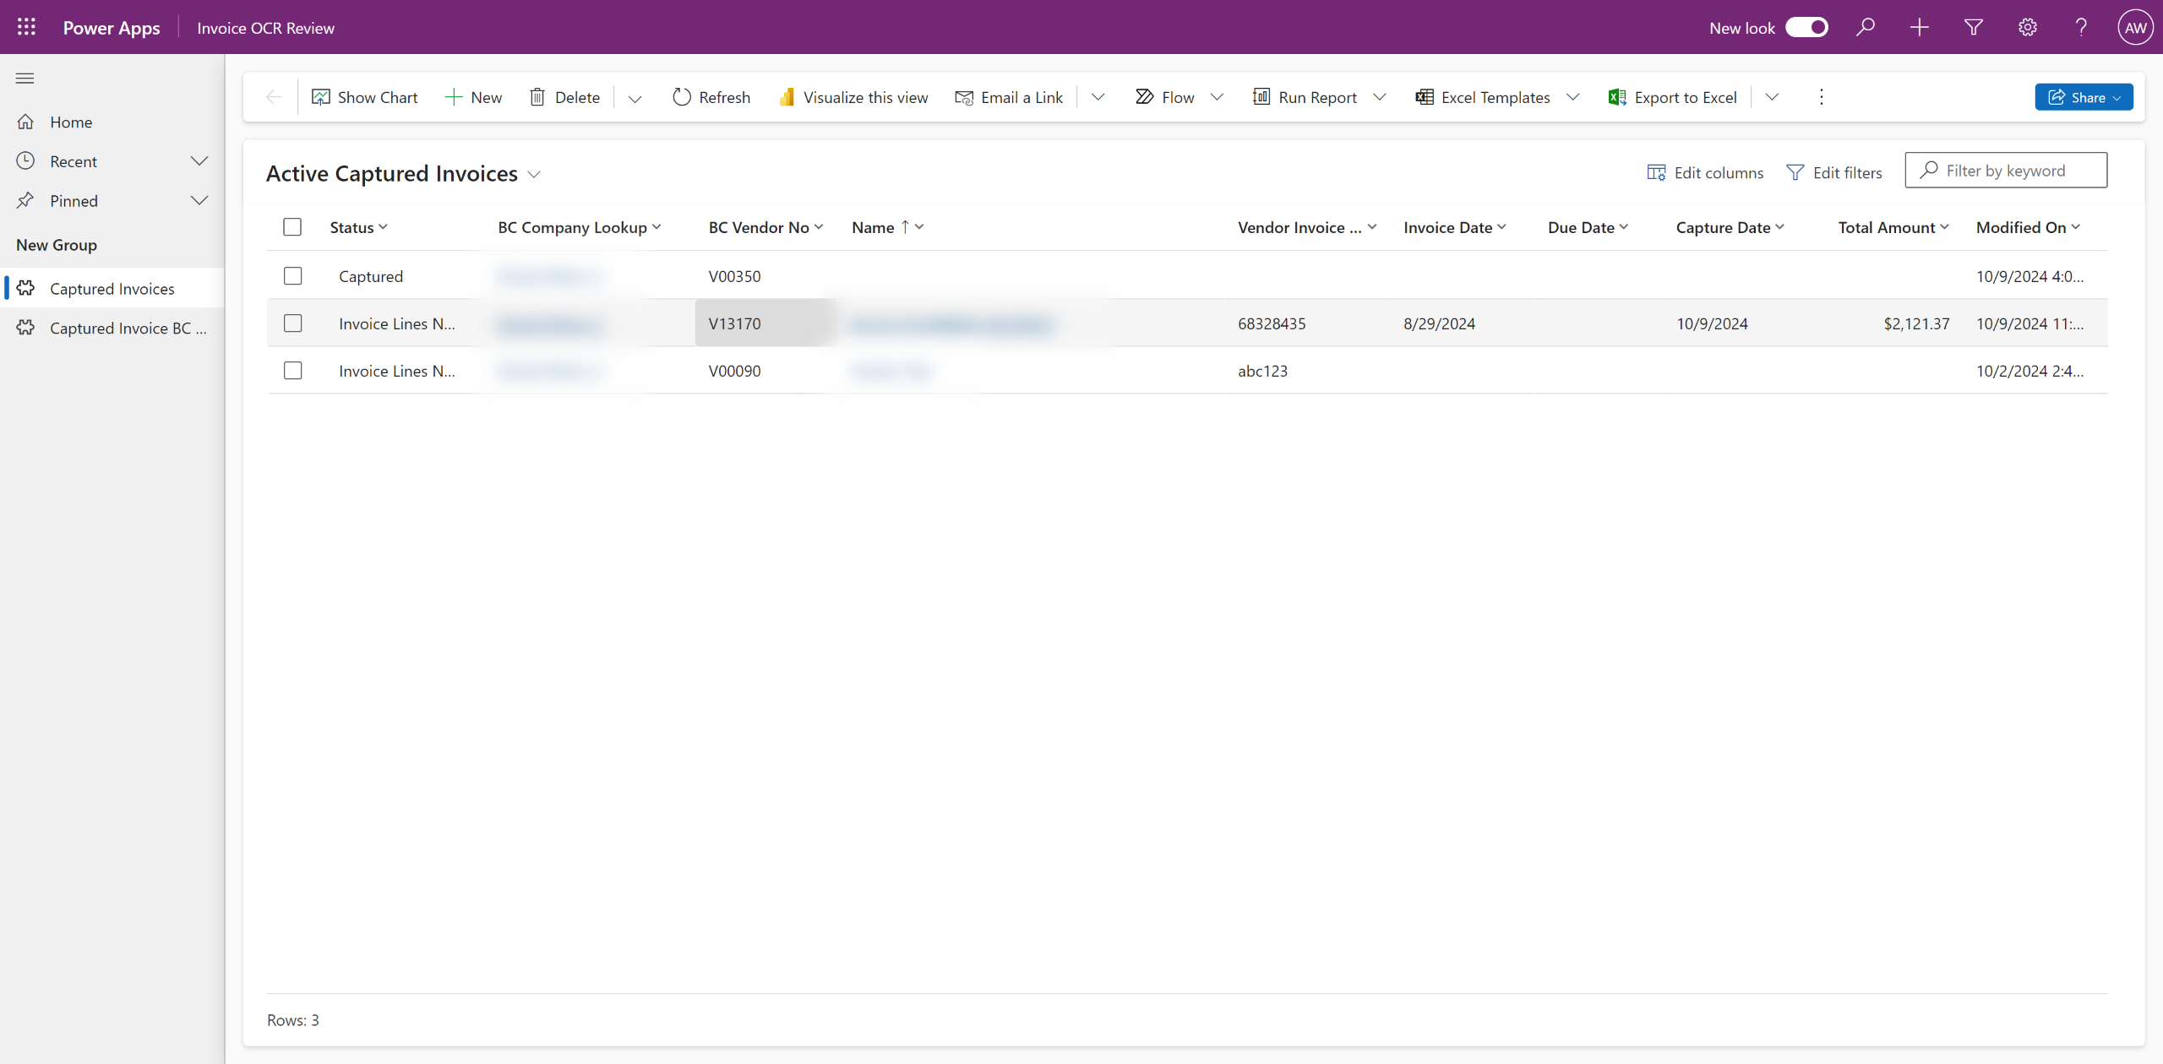Open more commands vertical ellipsis

click(x=1821, y=97)
